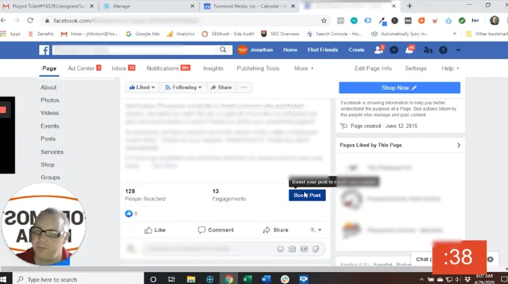Switch to the Project Ticket Gmail tab

coord(49,6)
